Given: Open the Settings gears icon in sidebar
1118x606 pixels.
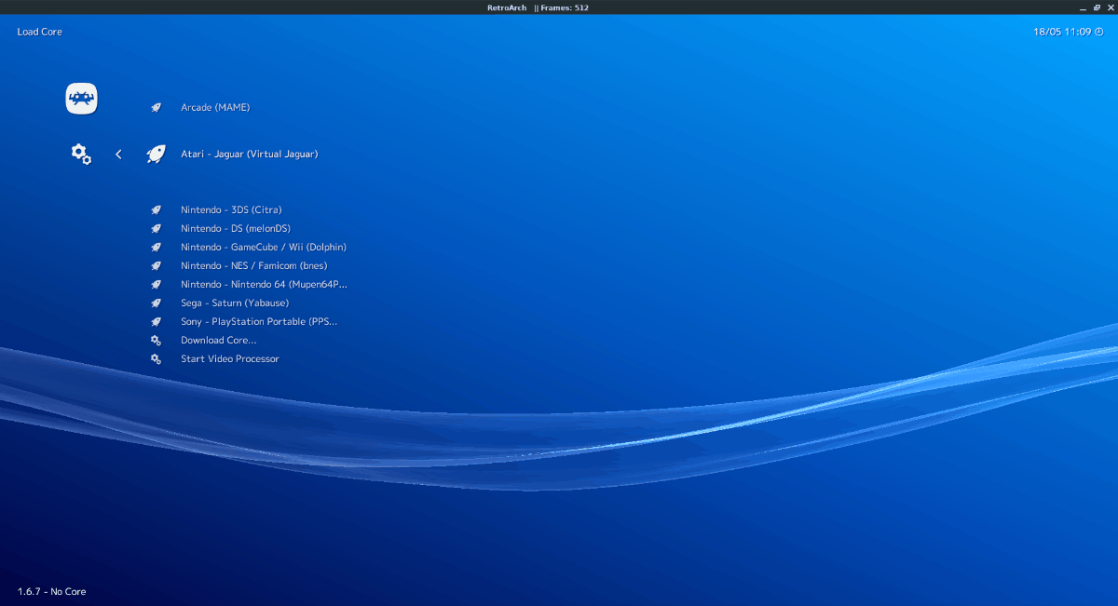Looking at the screenshot, I should click(81, 154).
